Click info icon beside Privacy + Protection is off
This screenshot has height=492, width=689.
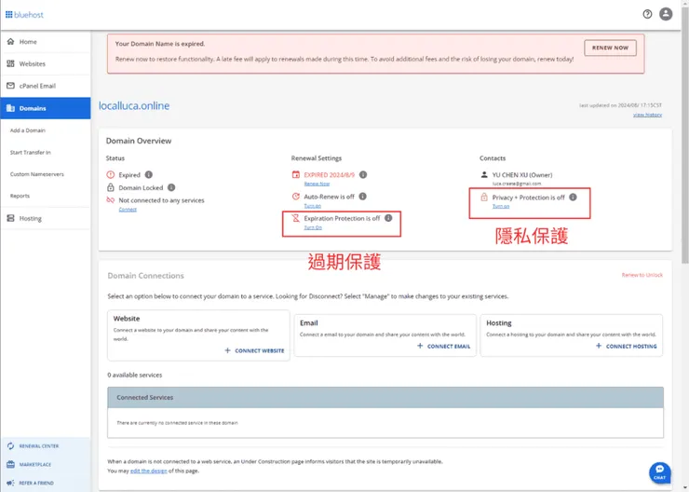pos(573,197)
